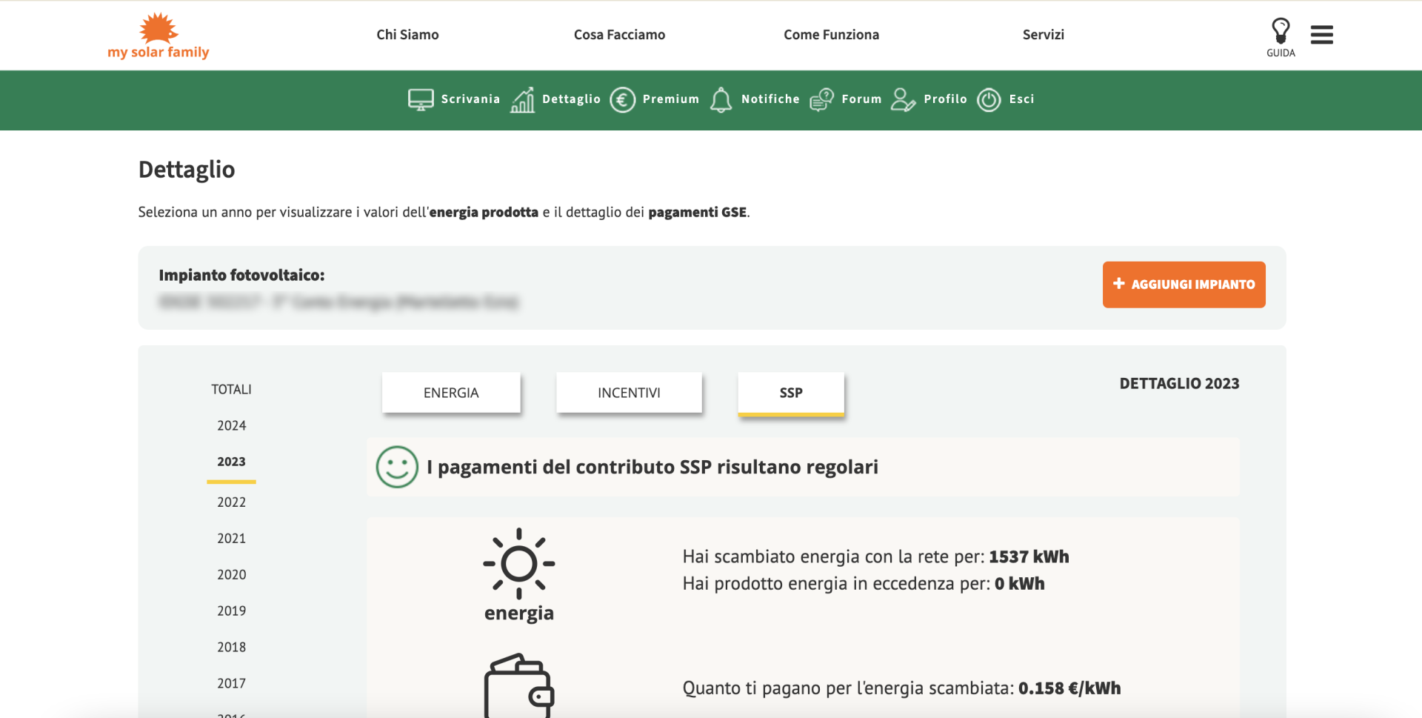This screenshot has height=718, width=1422.
Task: Click the Premium euro icon
Action: point(622,99)
